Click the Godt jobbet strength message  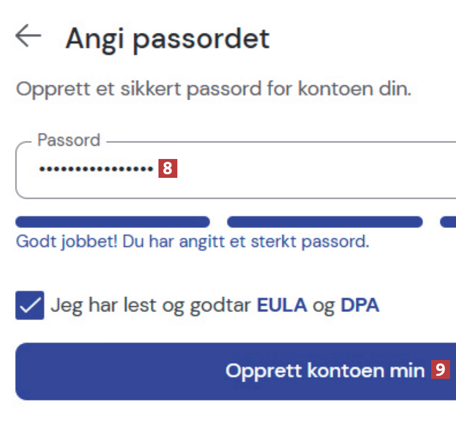pos(192,241)
